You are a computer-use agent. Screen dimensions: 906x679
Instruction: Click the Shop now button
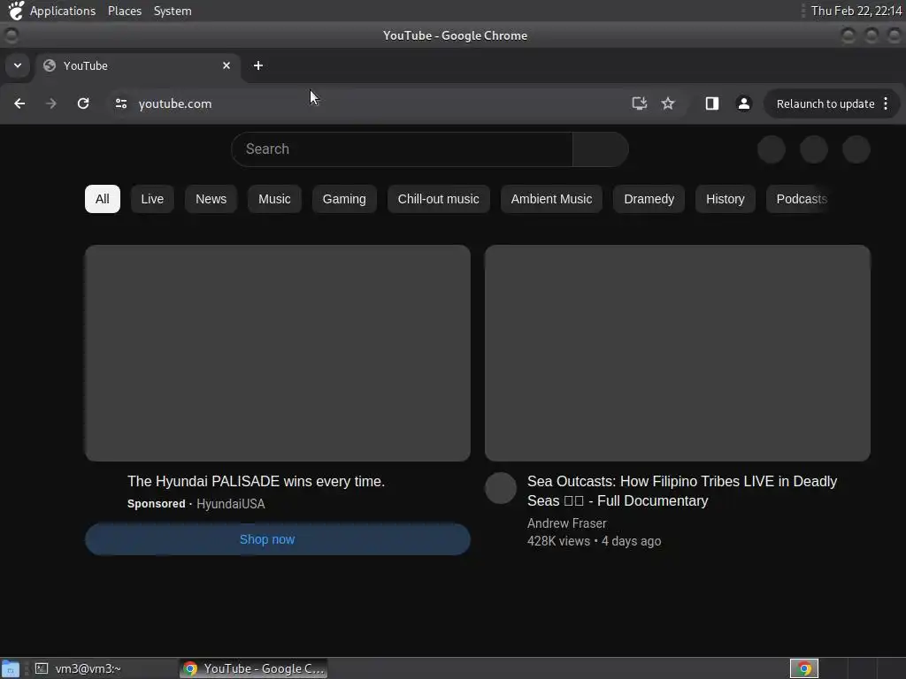(277, 539)
